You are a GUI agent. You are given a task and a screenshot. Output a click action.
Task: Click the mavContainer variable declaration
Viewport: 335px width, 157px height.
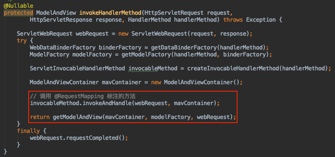[x=122, y=82]
